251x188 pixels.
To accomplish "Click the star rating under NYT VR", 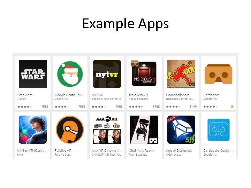I will (x=99, y=107).
